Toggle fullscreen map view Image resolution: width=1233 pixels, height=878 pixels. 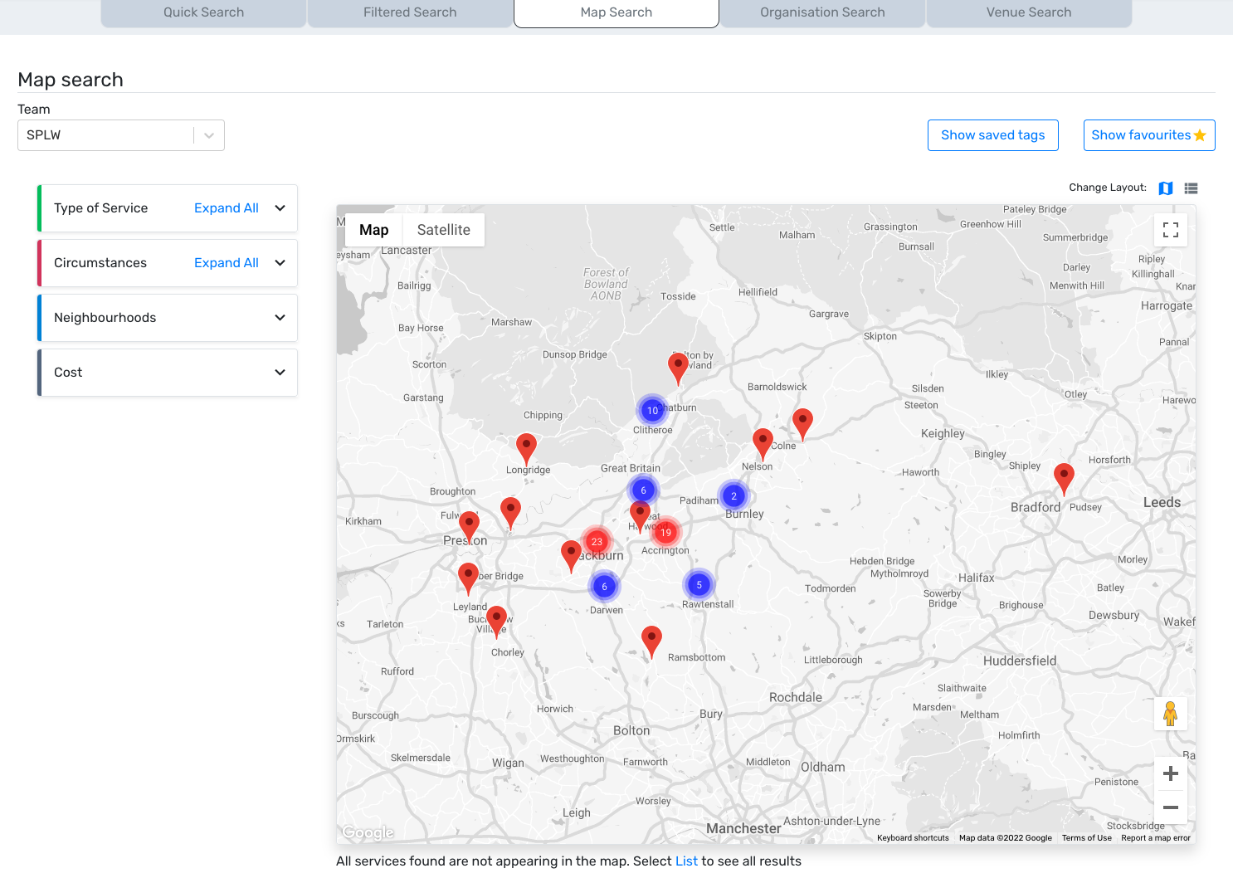coord(1170,230)
